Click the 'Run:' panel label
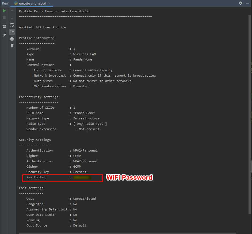 (5, 3)
